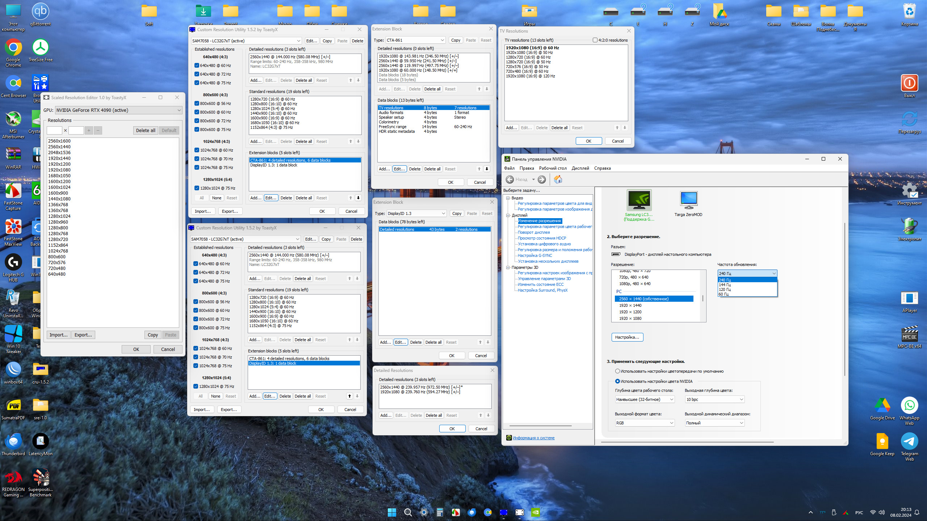Click the forward arrow in NVIDIA panel
Screen dimensions: 927x521
tap(542, 179)
